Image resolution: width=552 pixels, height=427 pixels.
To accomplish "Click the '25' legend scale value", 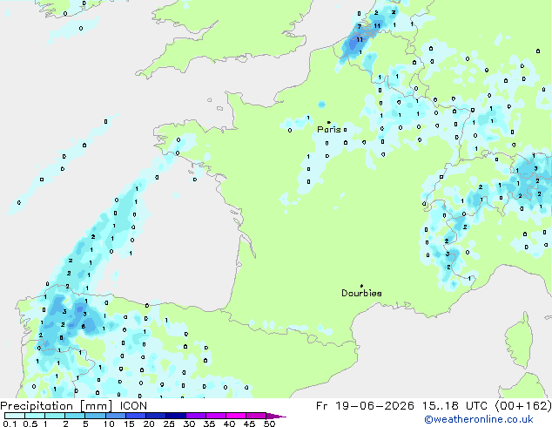I will click(169, 424).
